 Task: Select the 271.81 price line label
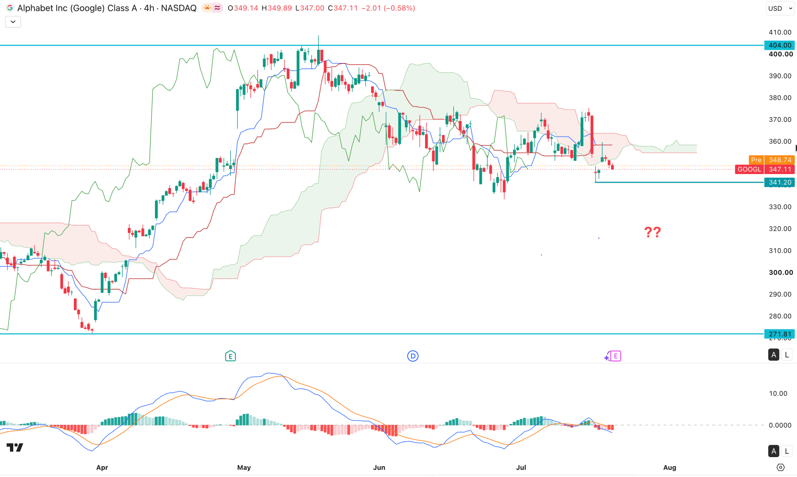coord(780,334)
